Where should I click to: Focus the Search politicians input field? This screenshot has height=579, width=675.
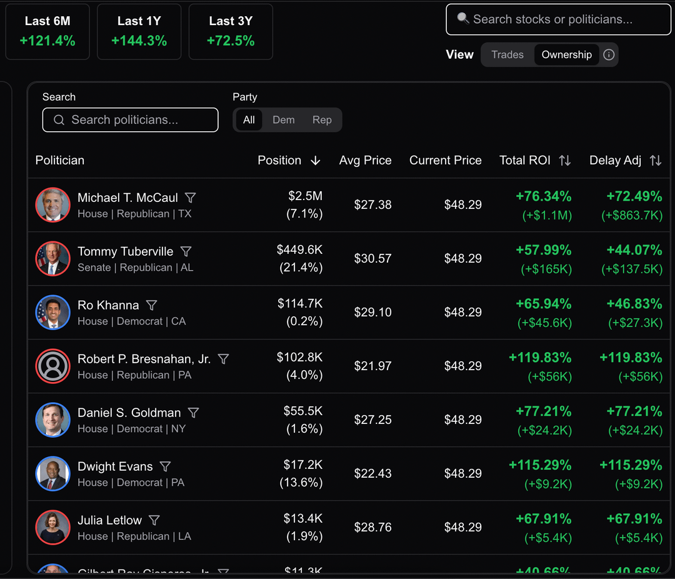coord(131,120)
